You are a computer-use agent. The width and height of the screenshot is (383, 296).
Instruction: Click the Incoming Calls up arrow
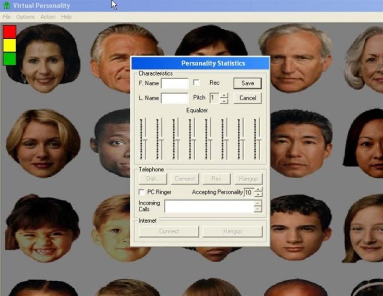(258, 203)
